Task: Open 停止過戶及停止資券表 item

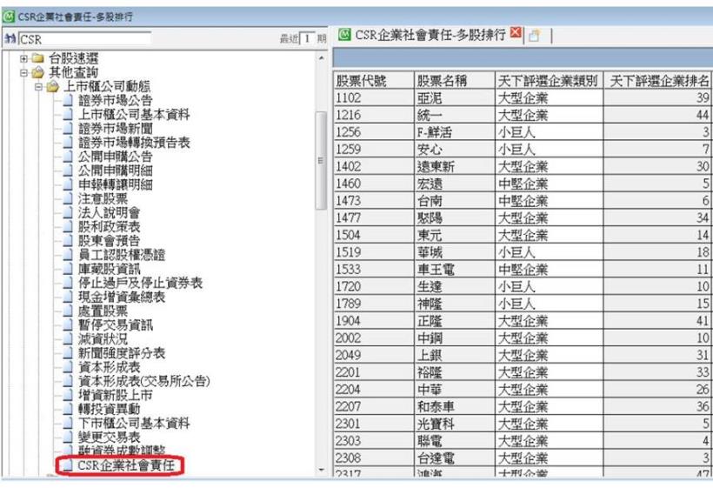Action: (140, 283)
